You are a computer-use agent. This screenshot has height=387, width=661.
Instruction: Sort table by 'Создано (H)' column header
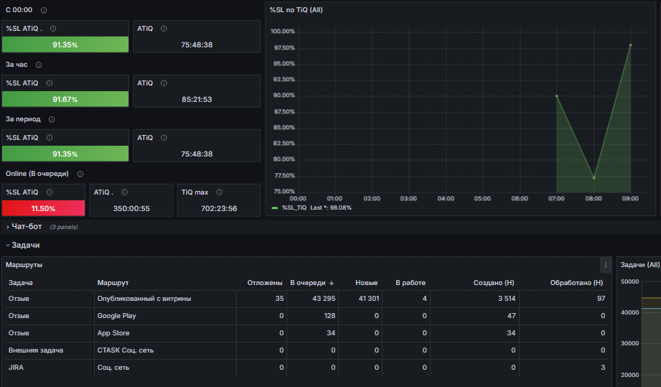coord(494,283)
